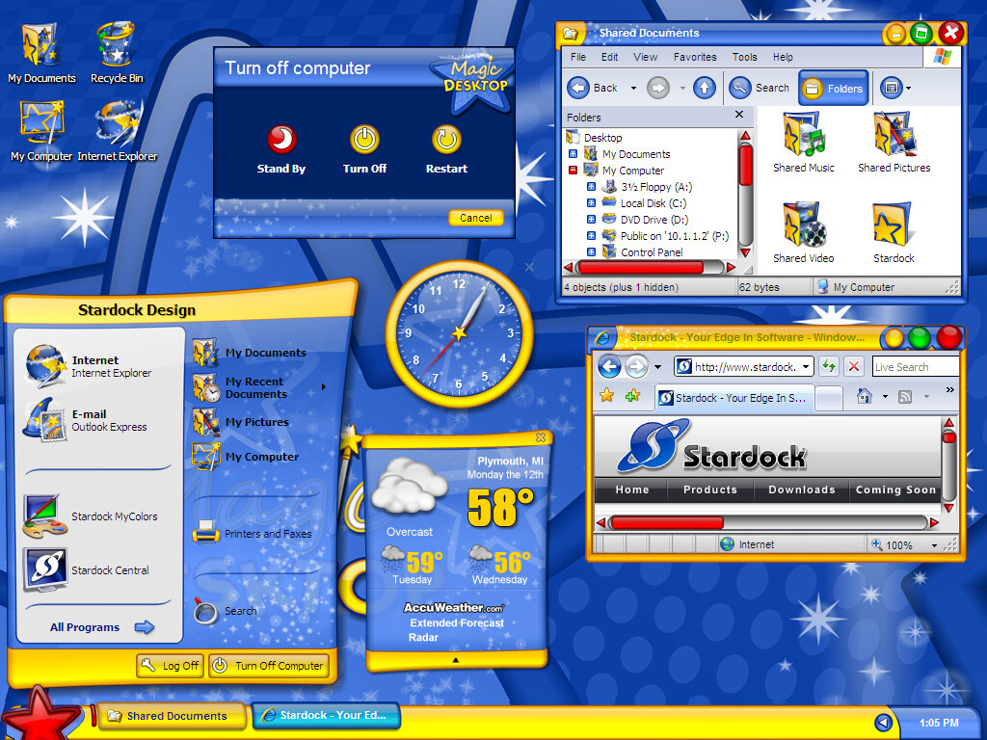Click Back in Shared Documents toolbar

point(593,88)
